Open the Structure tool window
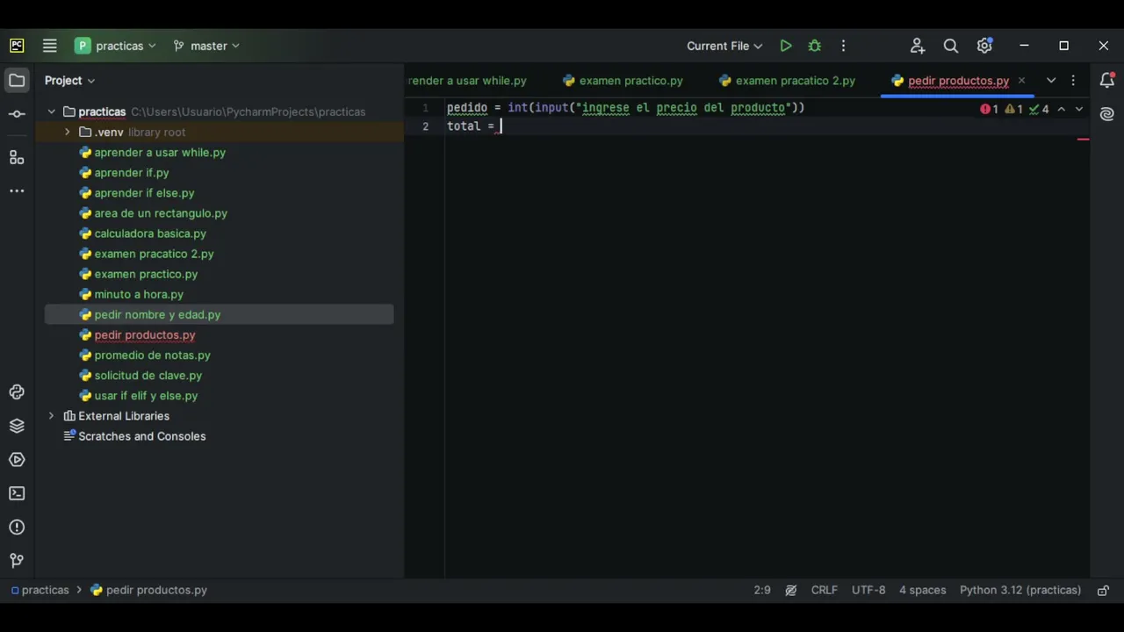Screen dimensions: 1124x632 click(17, 157)
